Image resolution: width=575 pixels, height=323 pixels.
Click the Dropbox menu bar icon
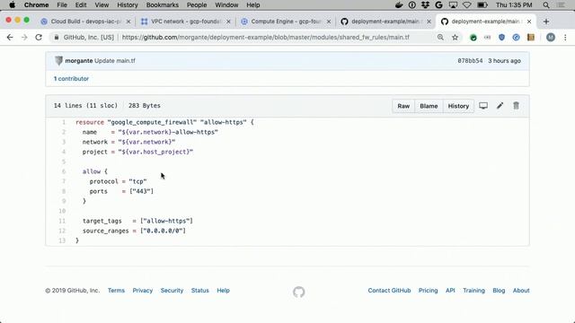tap(425, 4)
